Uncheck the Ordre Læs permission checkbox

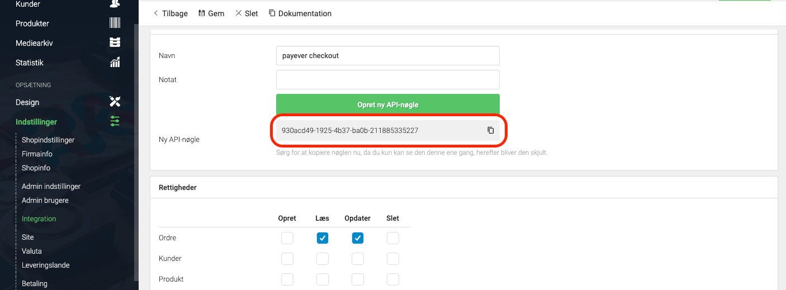point(323,238)
